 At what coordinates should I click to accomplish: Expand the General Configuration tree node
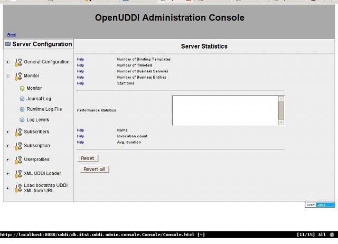pyautogui.click(x=8, y=62)
